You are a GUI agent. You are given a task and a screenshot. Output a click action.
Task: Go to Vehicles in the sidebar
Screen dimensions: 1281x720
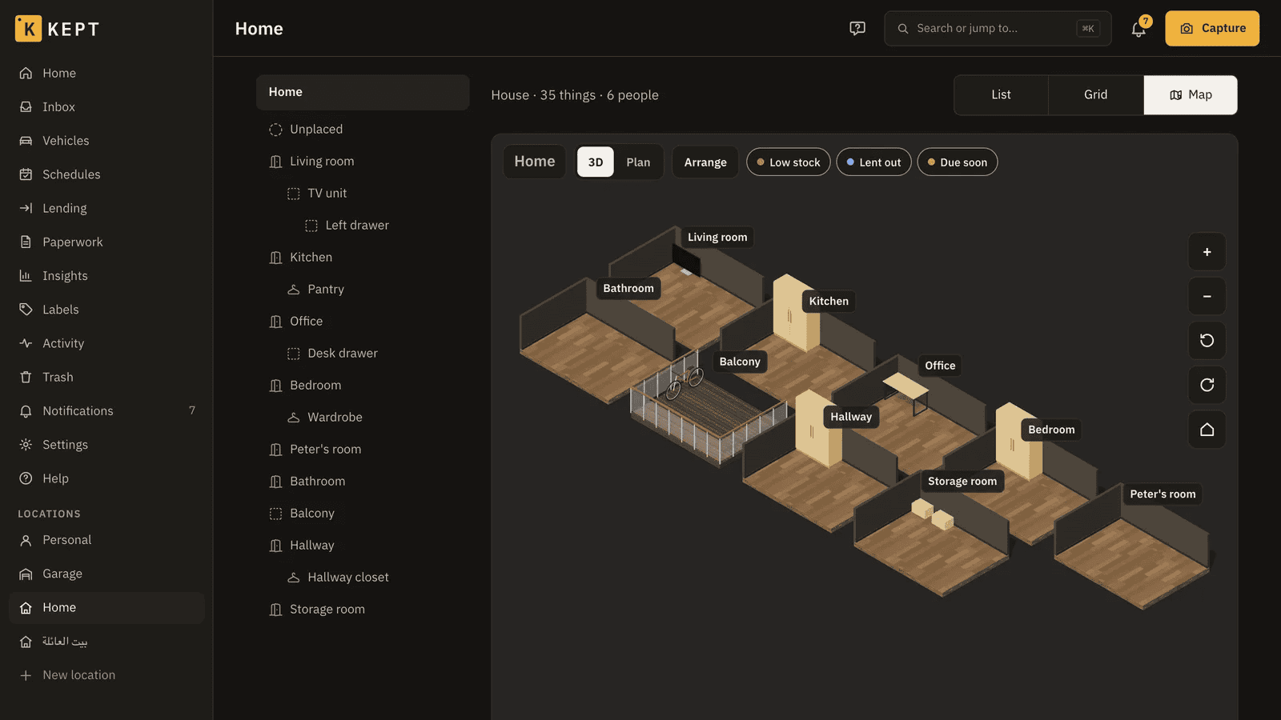[106, 141]
